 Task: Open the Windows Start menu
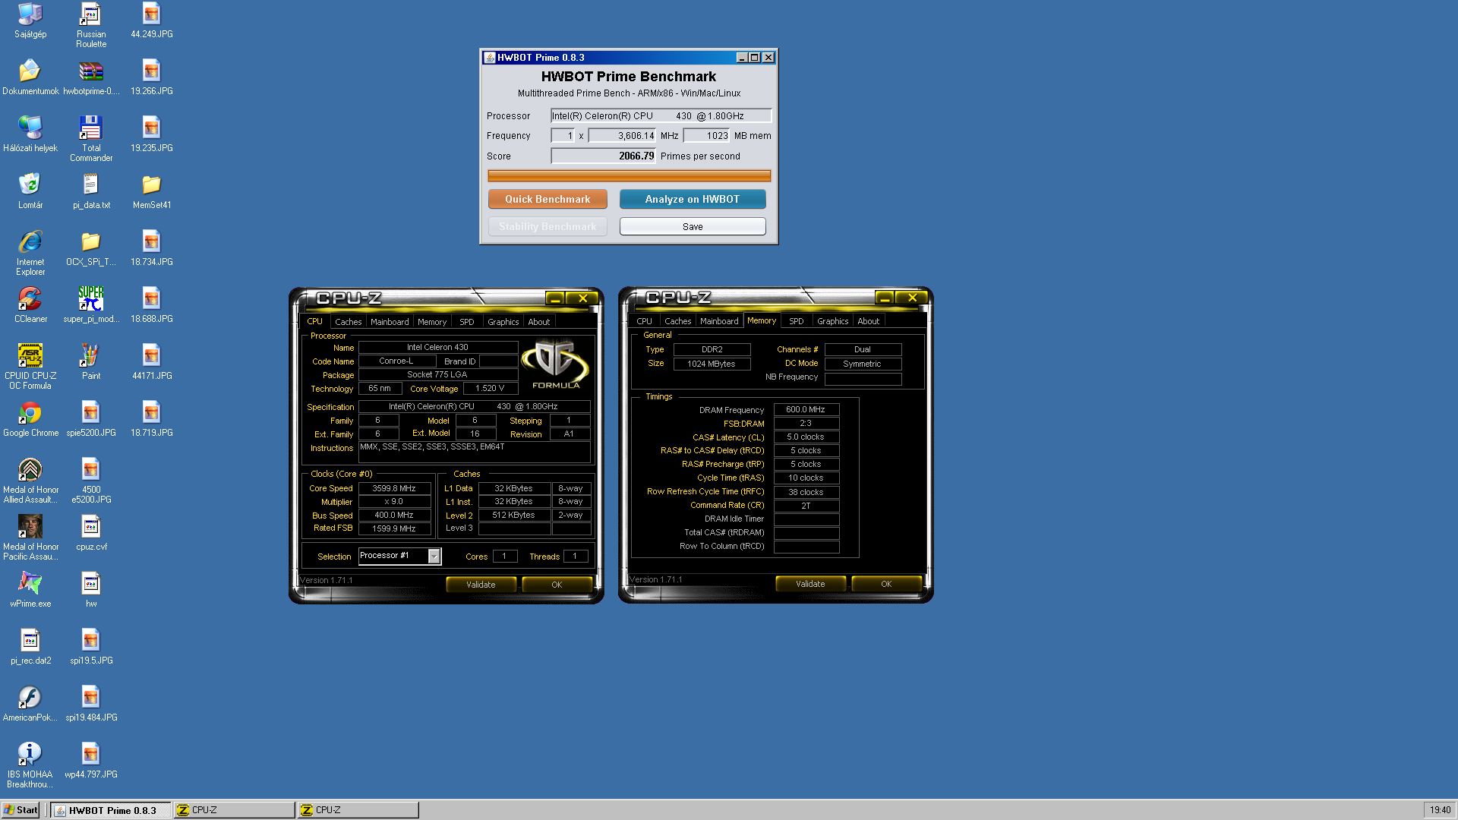tap(21, 810)
